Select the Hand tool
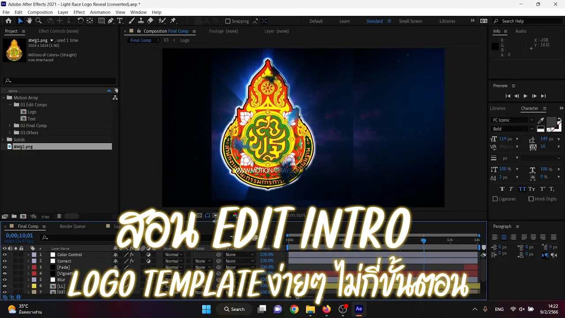This screenshot has width=565, height=318. click(29, 21)
